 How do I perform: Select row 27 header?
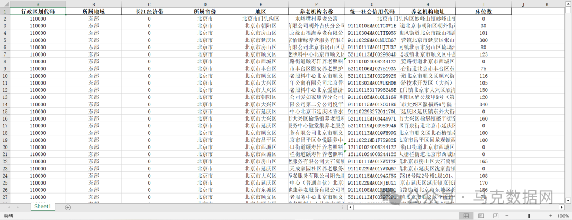tap(5, 197)
